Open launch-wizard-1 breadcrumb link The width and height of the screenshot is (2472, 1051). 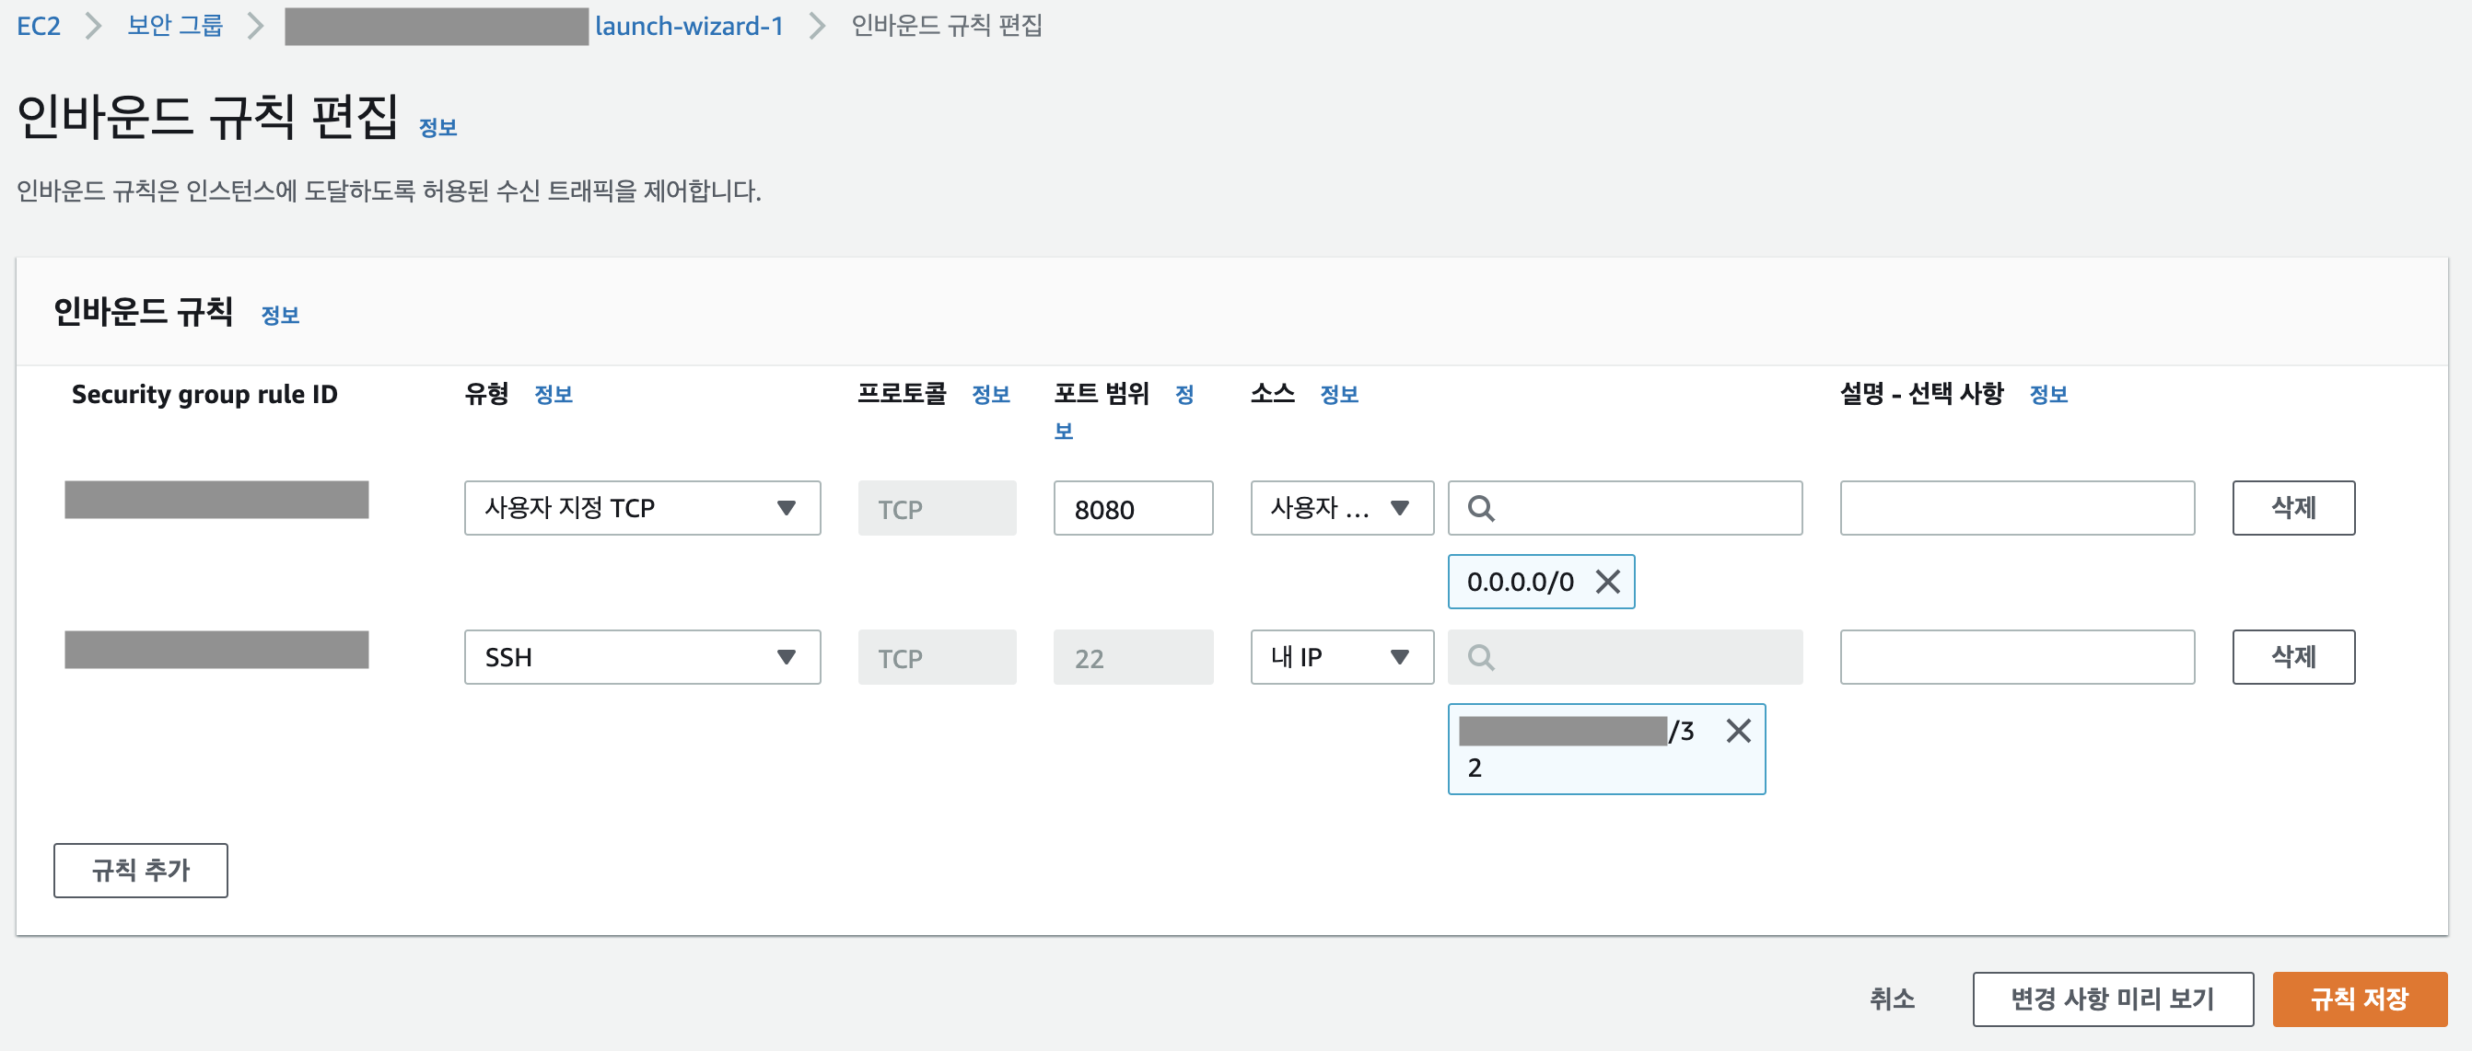(x=689, y=26)
